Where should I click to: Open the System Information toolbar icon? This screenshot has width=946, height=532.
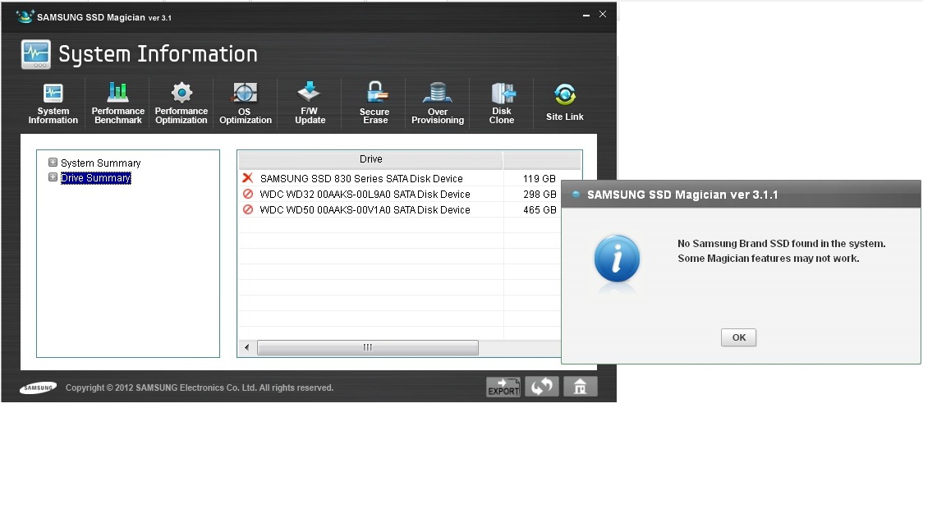(53, 103)
